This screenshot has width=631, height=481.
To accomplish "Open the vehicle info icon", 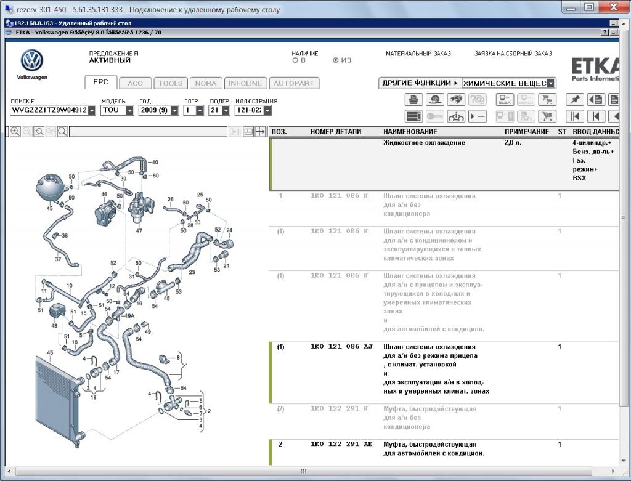I will 456,116.
